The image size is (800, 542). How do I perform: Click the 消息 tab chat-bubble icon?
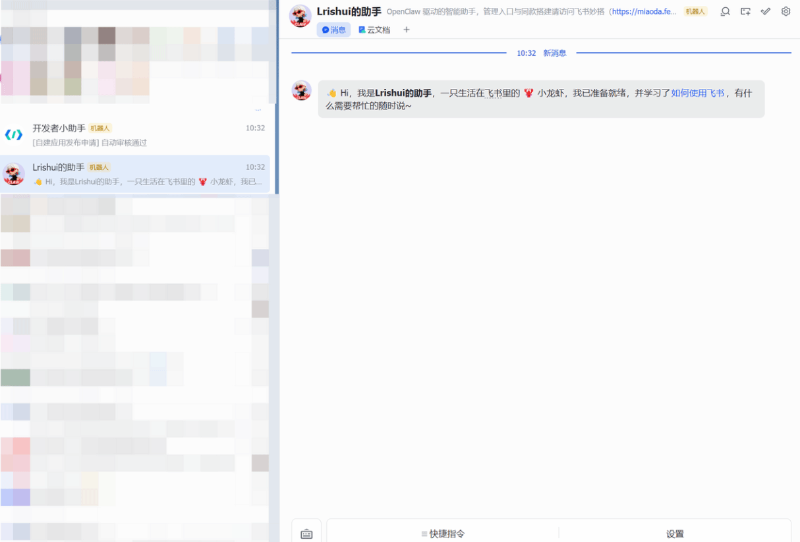tap(324, 30)
